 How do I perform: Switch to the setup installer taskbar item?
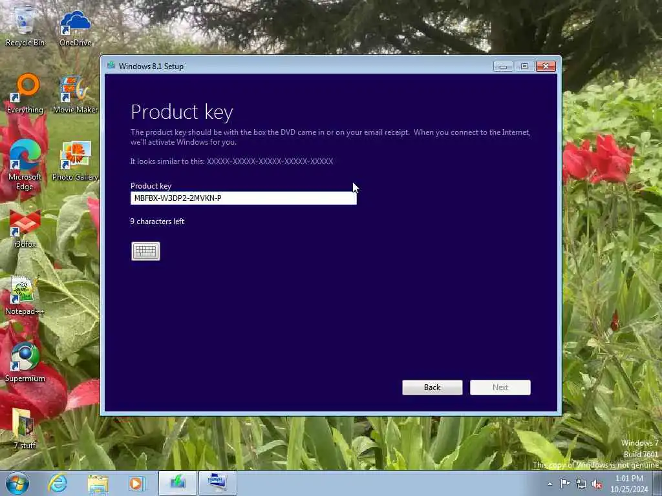[178, 483]
